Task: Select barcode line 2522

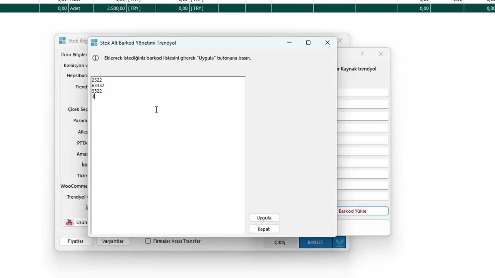Action: pyautogui.click(x=97, y=80)
